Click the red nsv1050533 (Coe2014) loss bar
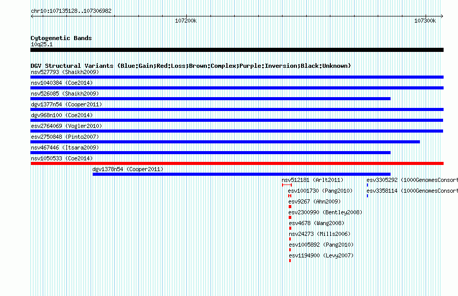This screenshot has width=458, height=296. click(x=237, y=163)
